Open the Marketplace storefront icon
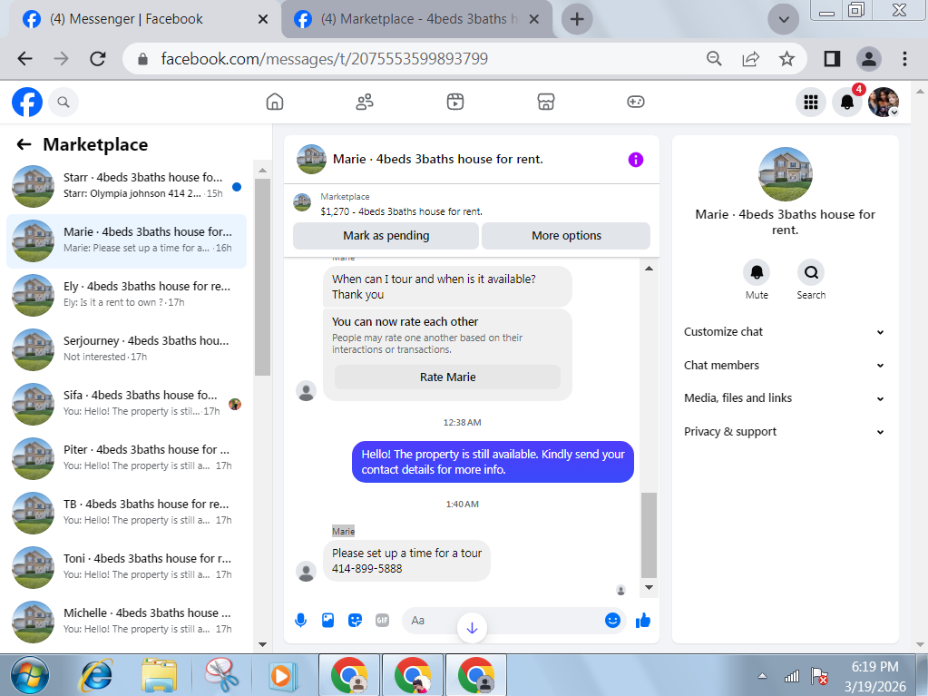928x696 pixels. (546, 102)
